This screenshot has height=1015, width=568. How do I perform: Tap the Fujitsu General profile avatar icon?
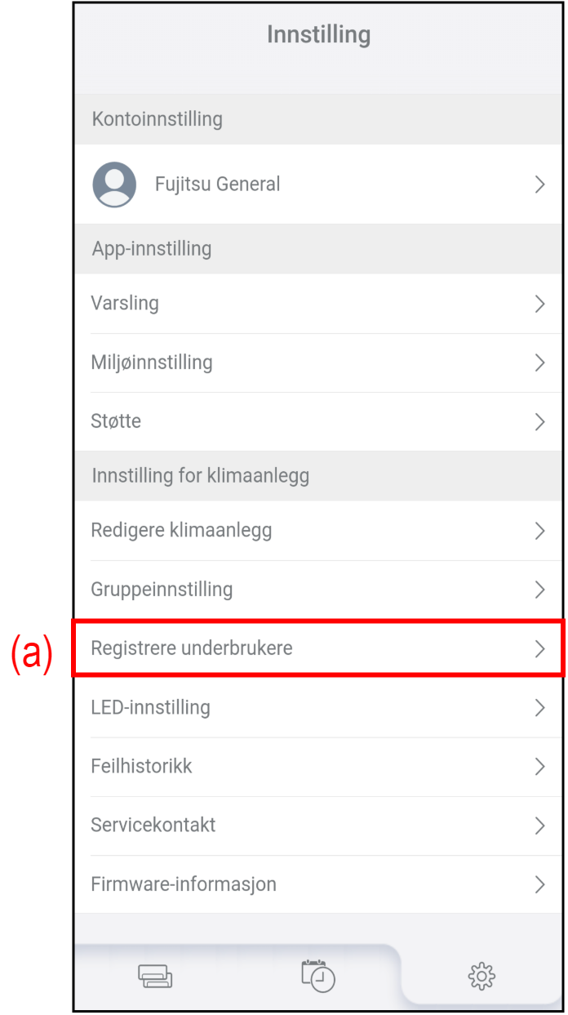[x=114, y=185]
